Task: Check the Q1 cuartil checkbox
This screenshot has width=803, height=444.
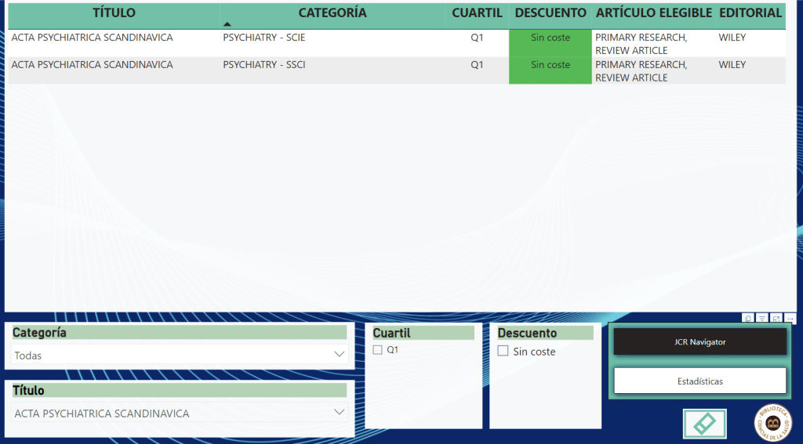Action: pos(378,350)
